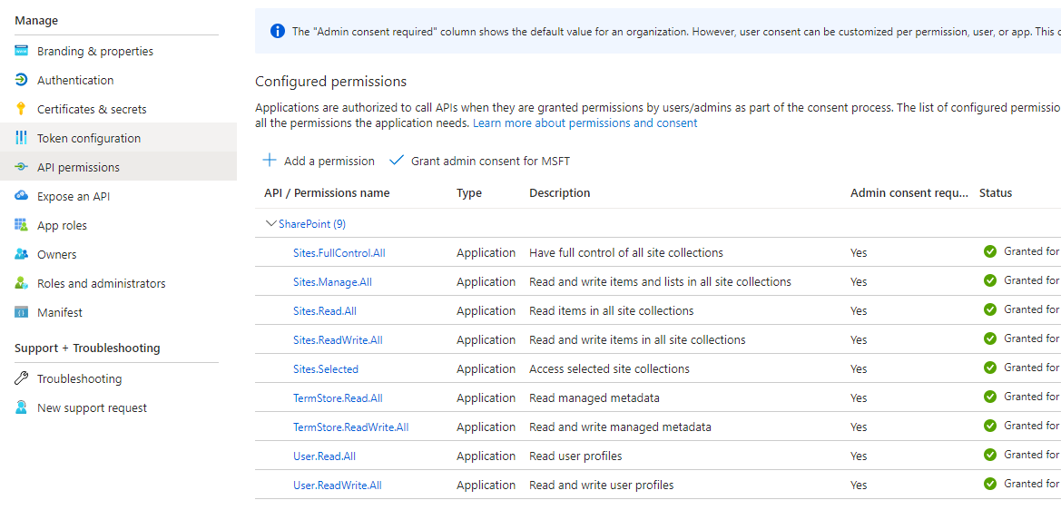The image size is (1061, 510).
Task: Open Sites.ReadWrite.All permission
Action: [338, 340]
